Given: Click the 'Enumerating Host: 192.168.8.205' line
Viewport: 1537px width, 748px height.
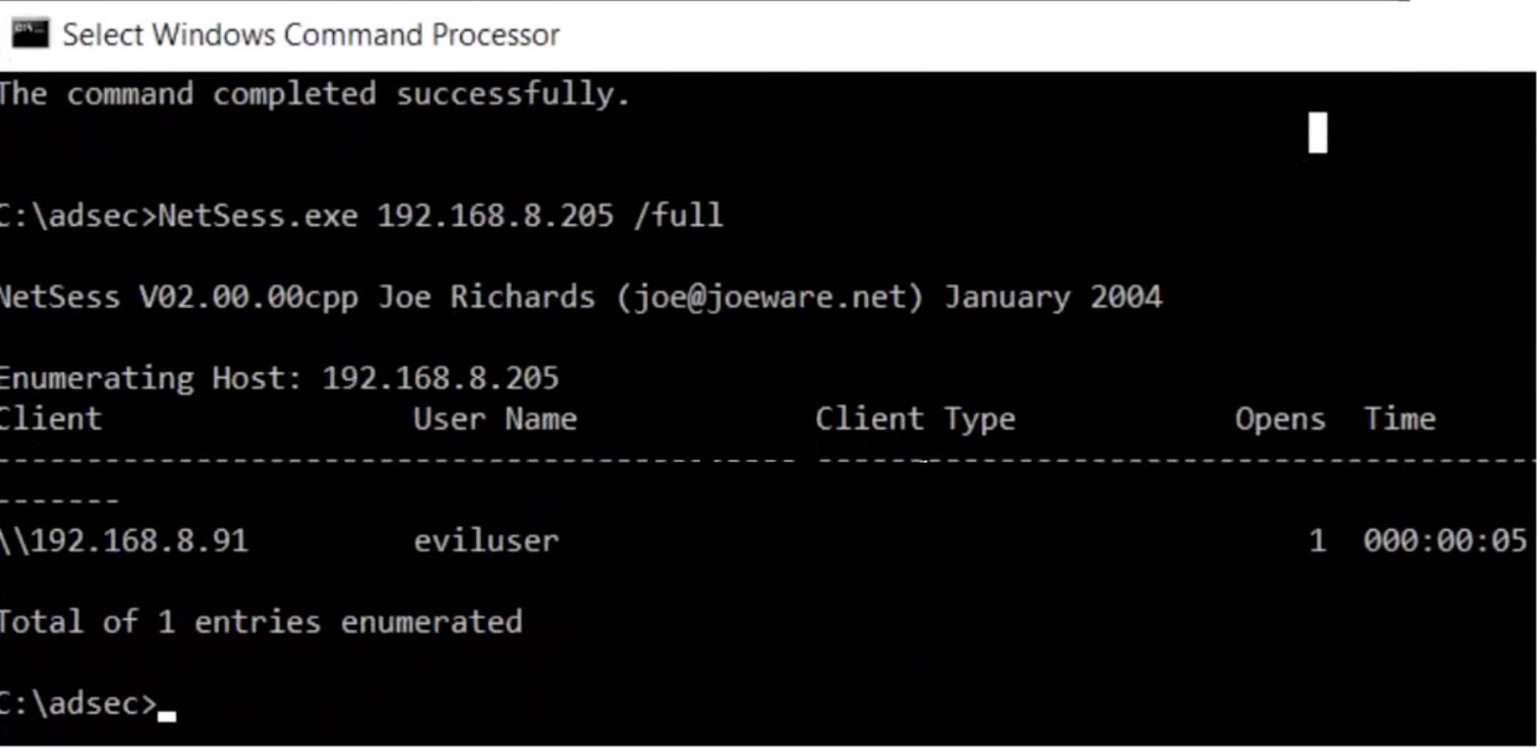Looking at the screenshot, I should point(278,379).
